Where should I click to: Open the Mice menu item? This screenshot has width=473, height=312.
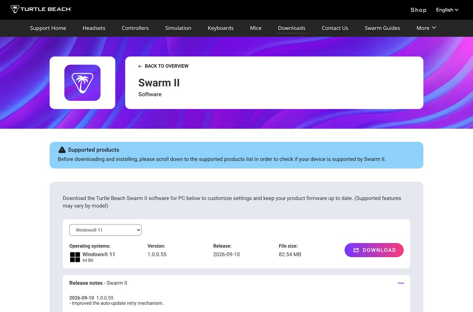coord(256,28)
